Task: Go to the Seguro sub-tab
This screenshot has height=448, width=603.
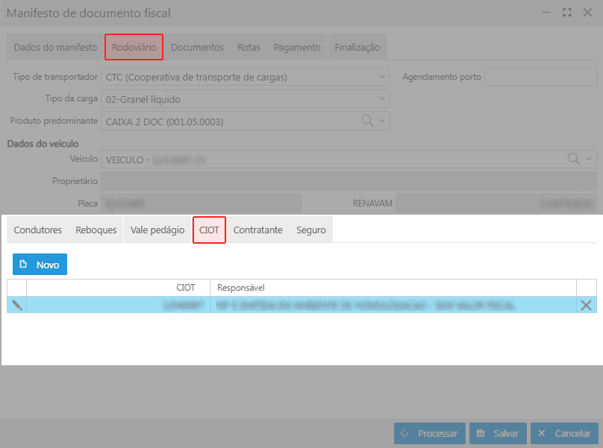Action: click(x=310, y=230)
